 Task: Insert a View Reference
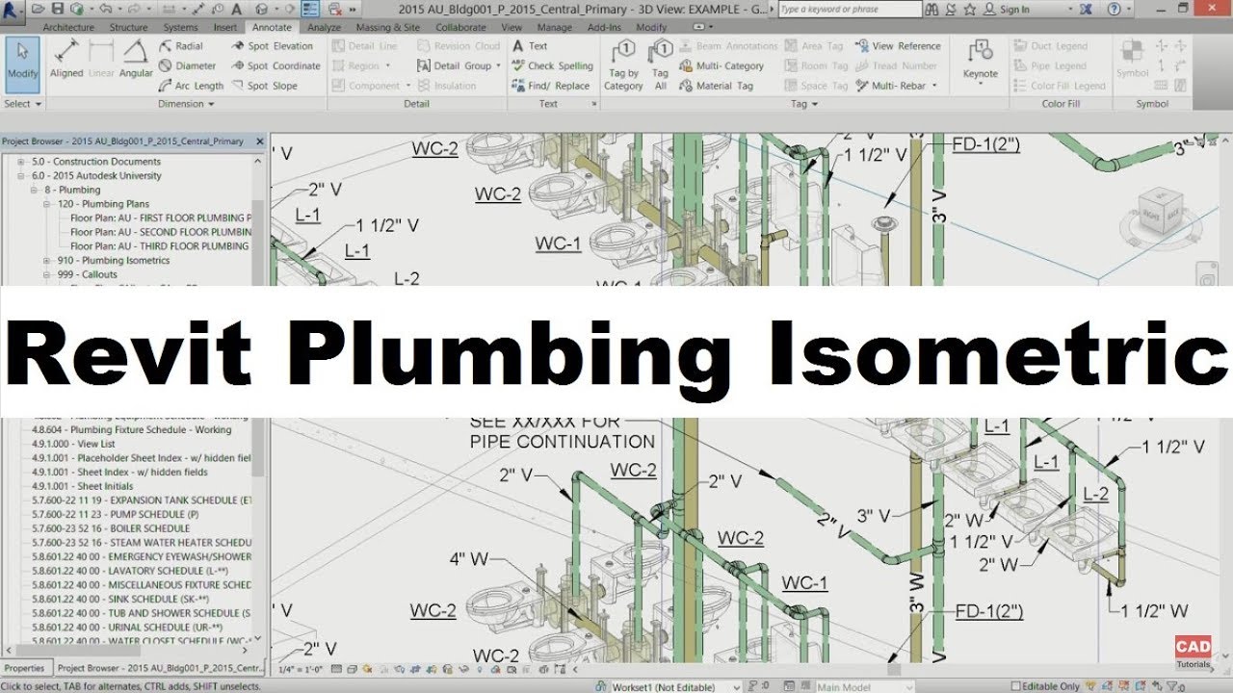coord(896,46)
